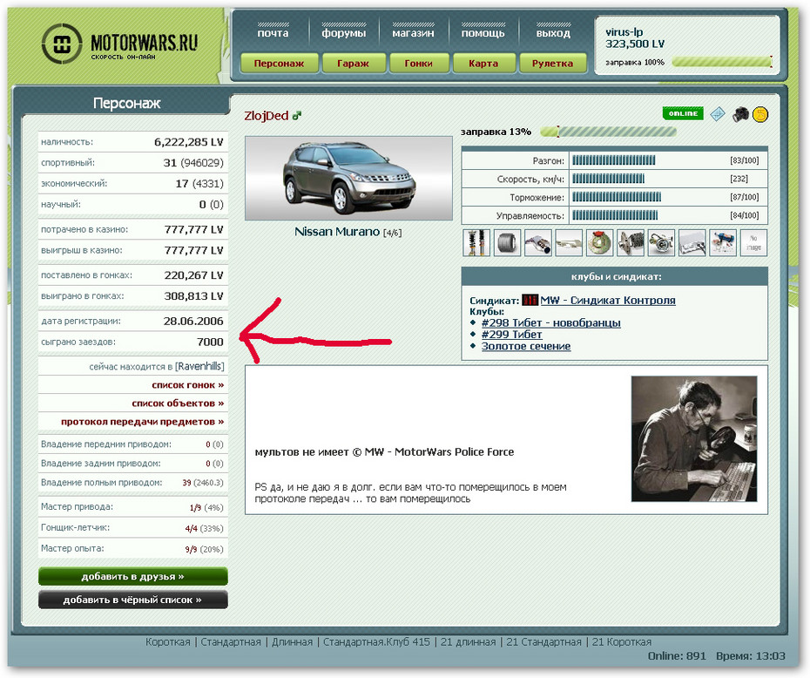
Task: Click the '6,222,285 LV' cash value
Action: coord(188,142)
